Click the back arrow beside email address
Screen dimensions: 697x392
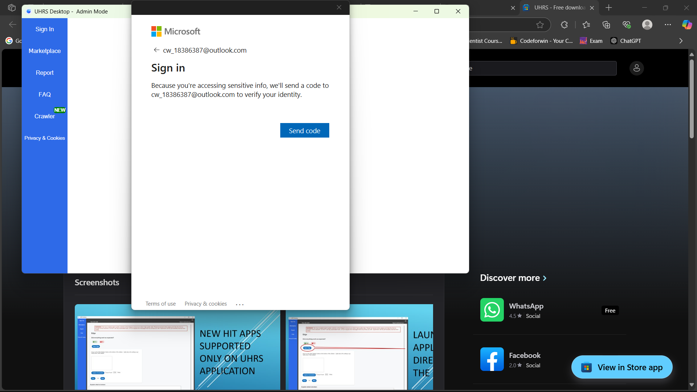click(x=156, y=50)
